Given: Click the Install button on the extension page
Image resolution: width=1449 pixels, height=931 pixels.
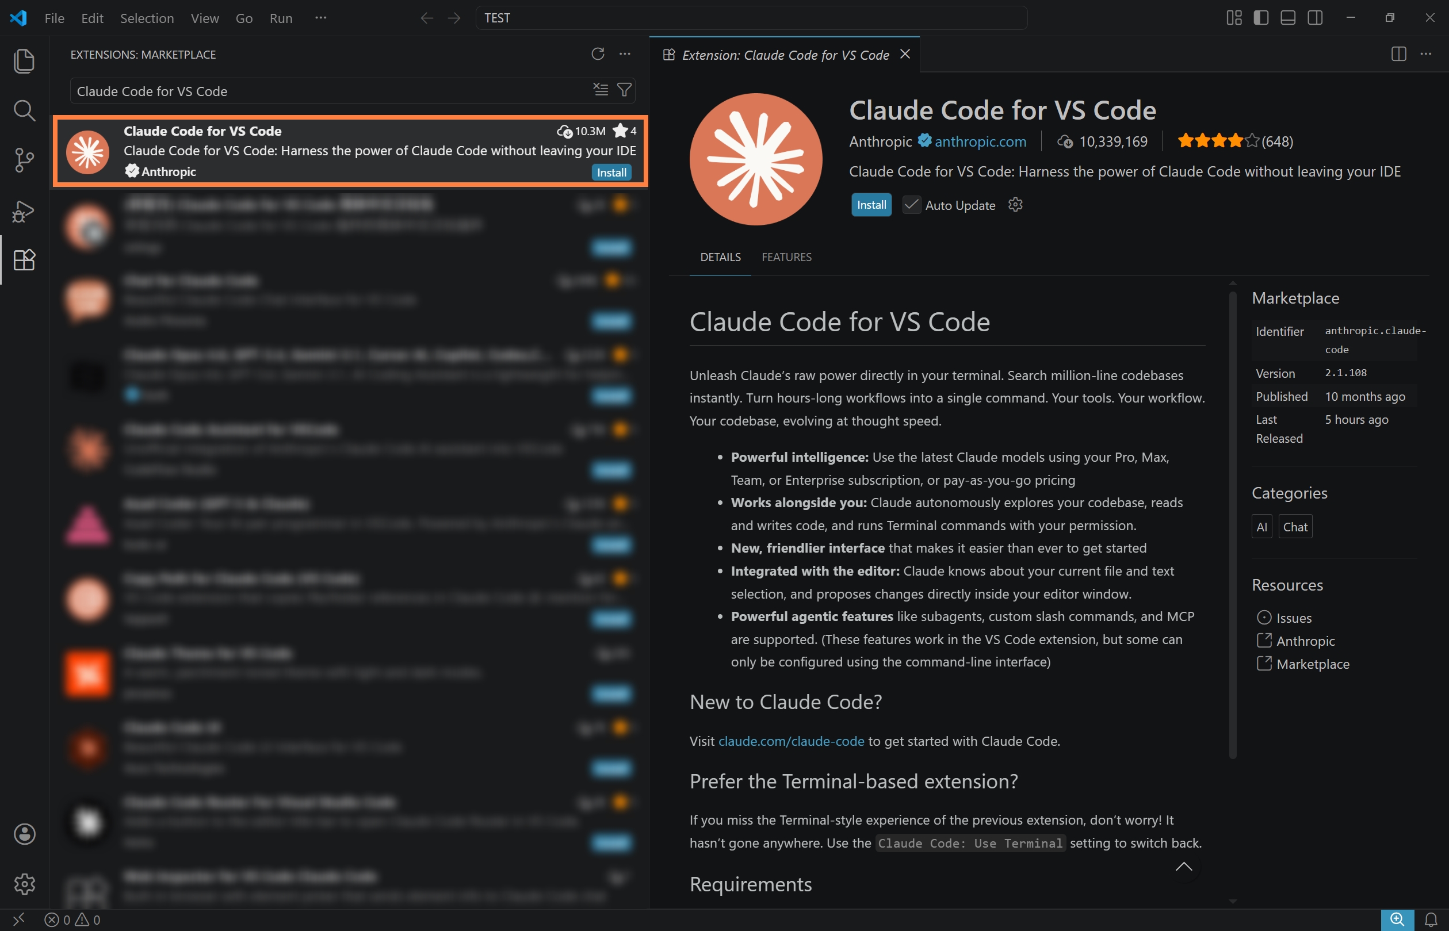Looking at the screenshot, I should 871,205.
